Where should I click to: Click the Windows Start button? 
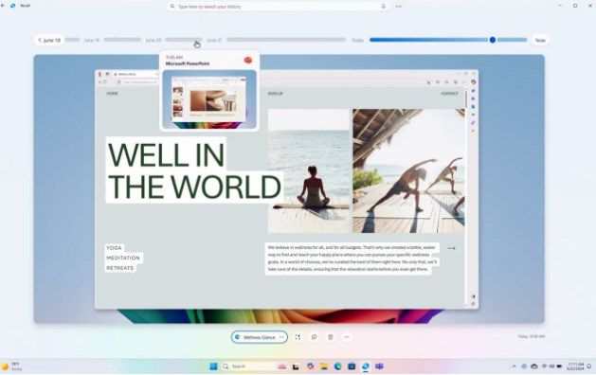coord(213,366)
